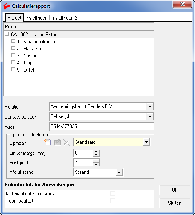Click the red application icon in title bar
Viewport: 195px width, 215px height.
(x=7, y=6)
